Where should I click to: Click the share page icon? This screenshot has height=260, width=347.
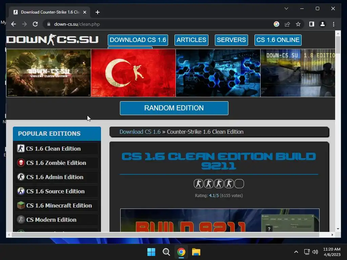click(x=287, y=24)
